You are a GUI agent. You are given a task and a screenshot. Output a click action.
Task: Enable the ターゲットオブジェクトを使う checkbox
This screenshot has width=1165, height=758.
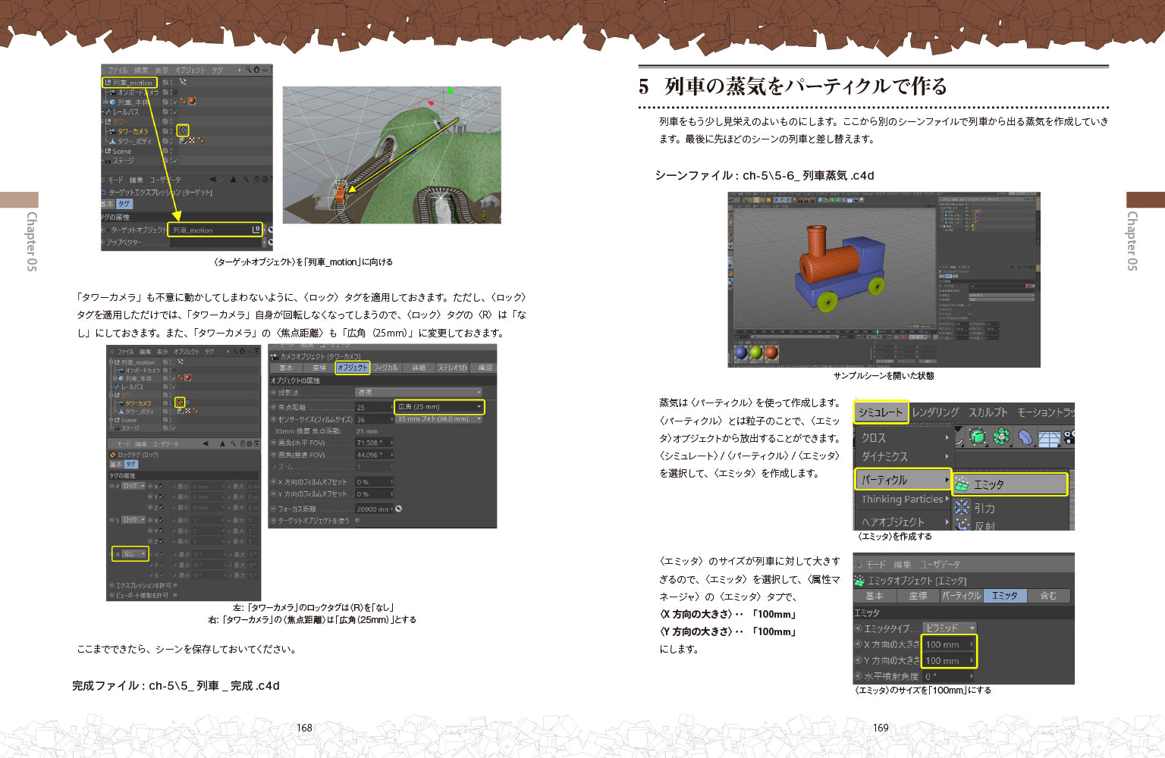[x=357, y=521]
